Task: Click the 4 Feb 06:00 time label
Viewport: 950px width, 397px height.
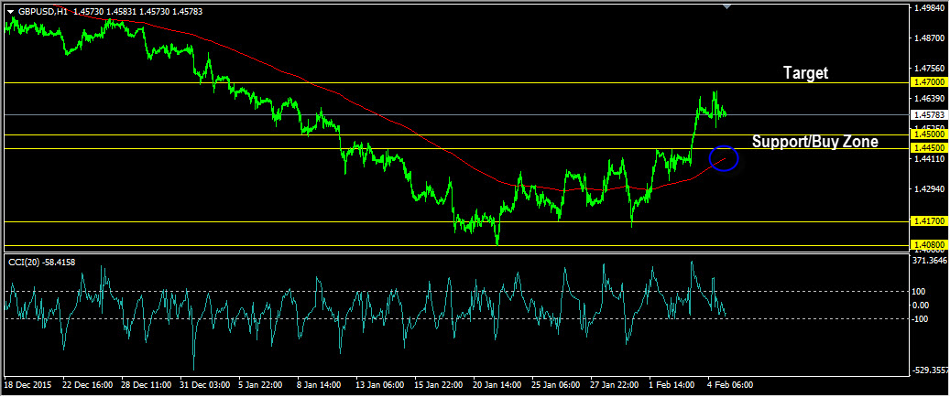Action: [x=731, y=385]
